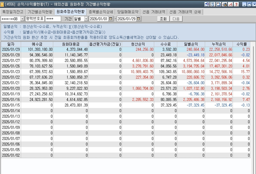Click the 옵션평가차금(전일) column header
The height and width of the screenshot is (174, 256).
(x=105, y=44)
